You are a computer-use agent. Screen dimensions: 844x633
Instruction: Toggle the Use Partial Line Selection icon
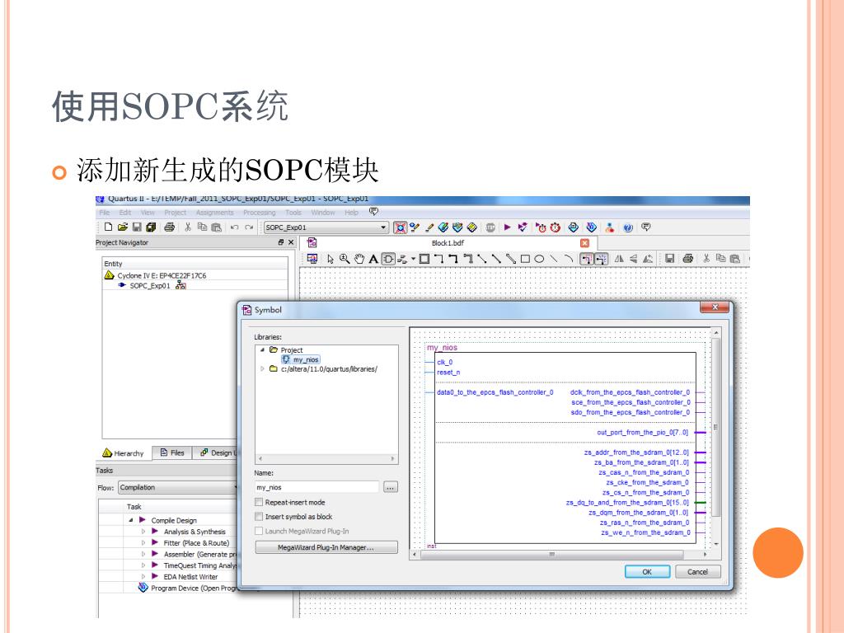(601, 259)
